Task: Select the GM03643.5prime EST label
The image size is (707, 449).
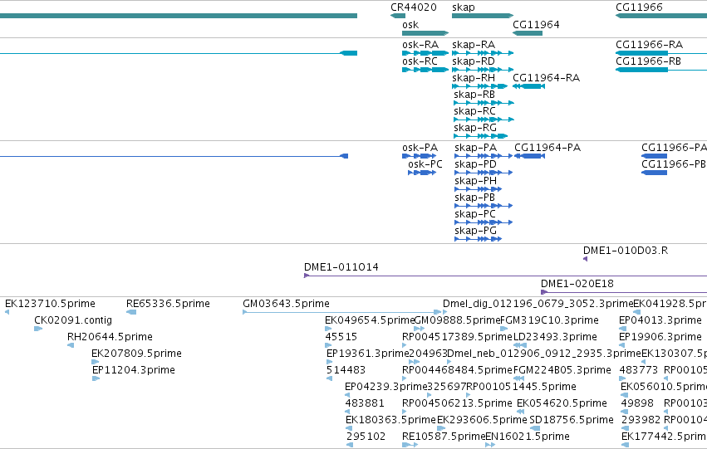Action: pos(286,304)
